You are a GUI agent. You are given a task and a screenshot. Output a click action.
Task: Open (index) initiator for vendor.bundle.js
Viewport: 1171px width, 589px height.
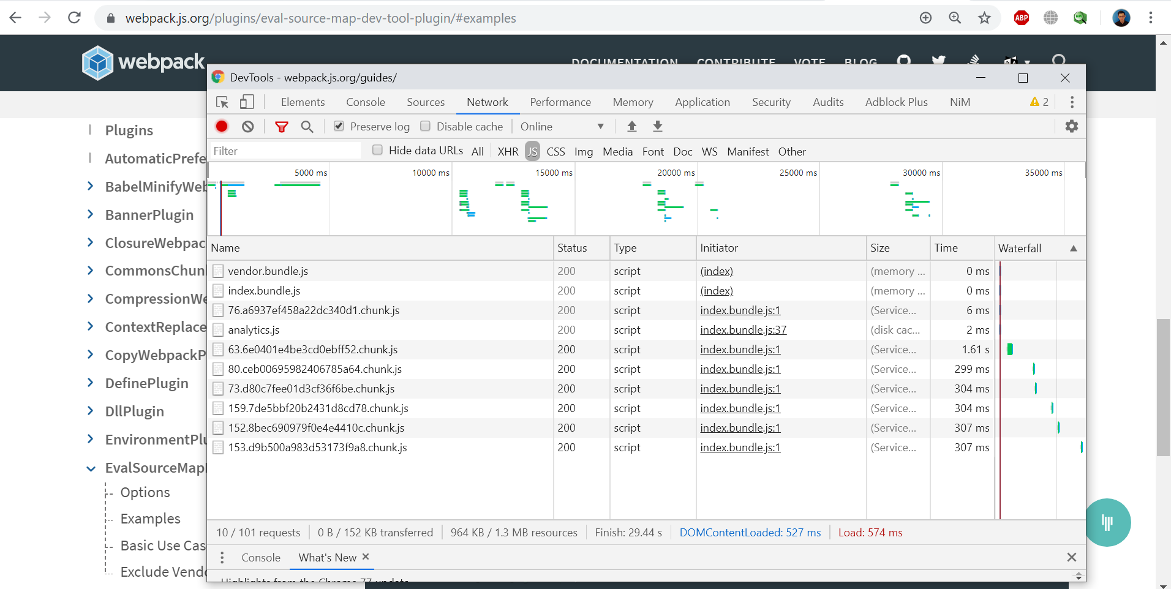[x=717, y=271]
